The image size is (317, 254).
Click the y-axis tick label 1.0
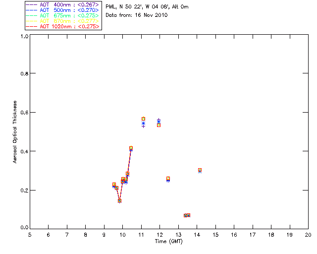24,36
